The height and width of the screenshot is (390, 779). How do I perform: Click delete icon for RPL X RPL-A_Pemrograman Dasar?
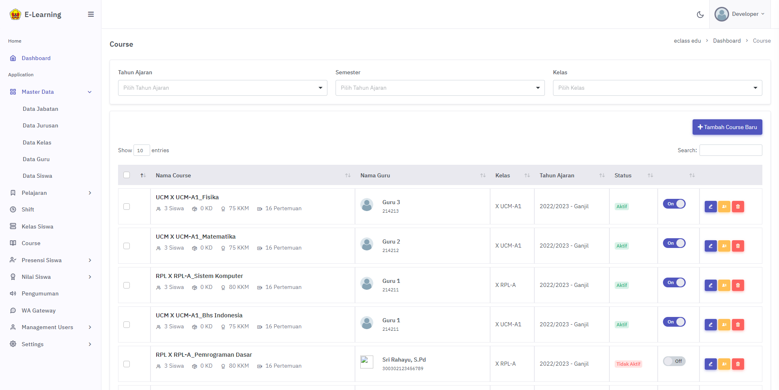tap(738, 364)
